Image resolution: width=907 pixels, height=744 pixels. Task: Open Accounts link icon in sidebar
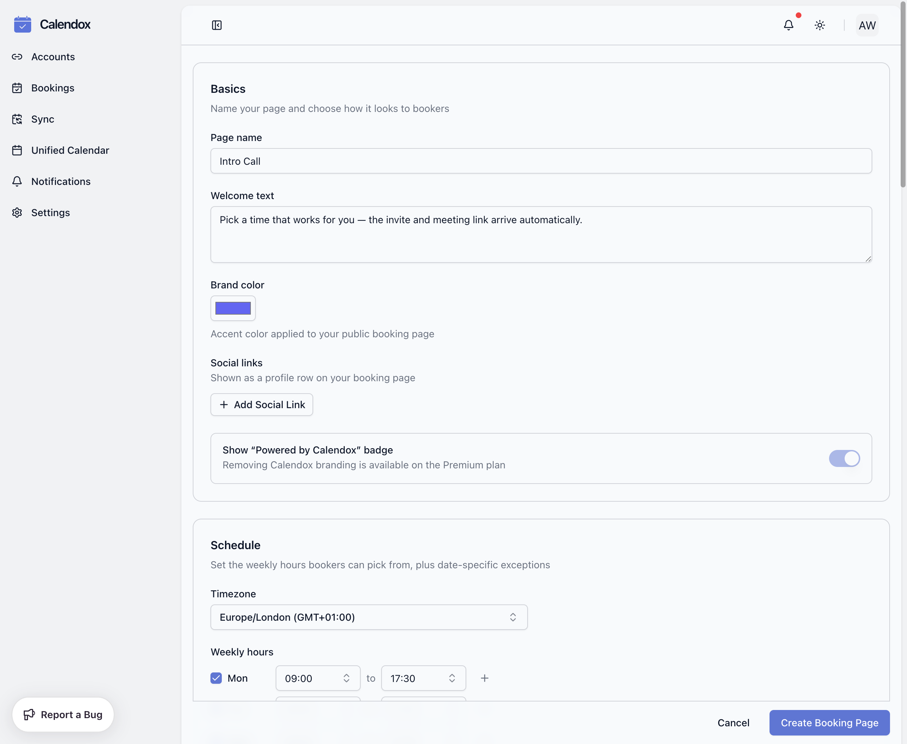click(x=17, y=57)
